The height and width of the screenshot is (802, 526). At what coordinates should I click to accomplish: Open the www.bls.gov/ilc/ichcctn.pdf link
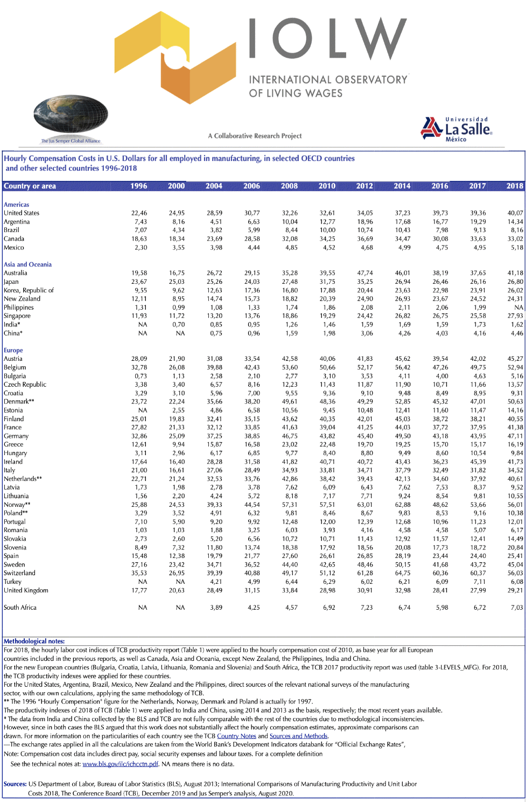coord(120,764)
